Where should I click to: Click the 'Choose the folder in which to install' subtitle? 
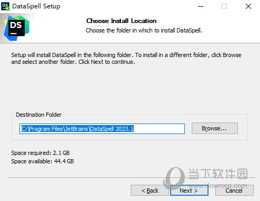[x=144, y=30]
